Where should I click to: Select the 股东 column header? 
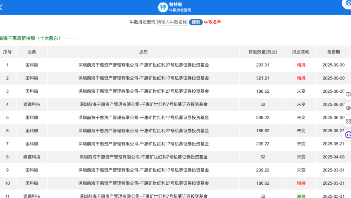pyautogui.click(x=144, y=52)
